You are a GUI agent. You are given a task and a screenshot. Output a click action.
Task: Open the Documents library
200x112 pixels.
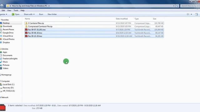coord(7,55)
